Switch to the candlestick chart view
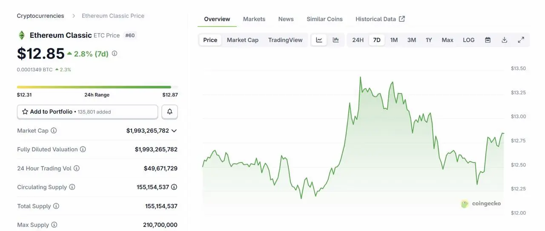The image size is (545, 231). tap(336, 40)
